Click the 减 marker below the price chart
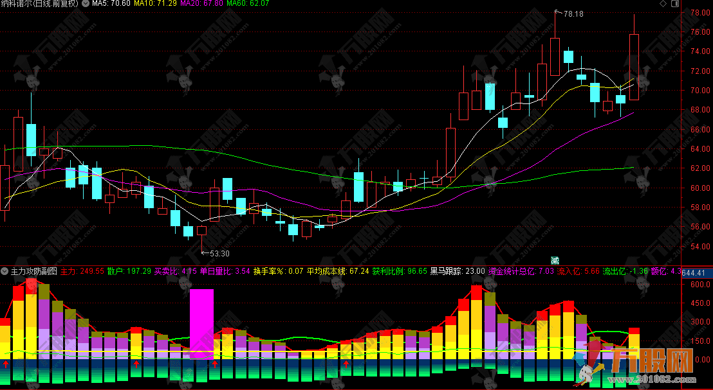The width and height of the screenshot is (713, 390). click(555, 261)
